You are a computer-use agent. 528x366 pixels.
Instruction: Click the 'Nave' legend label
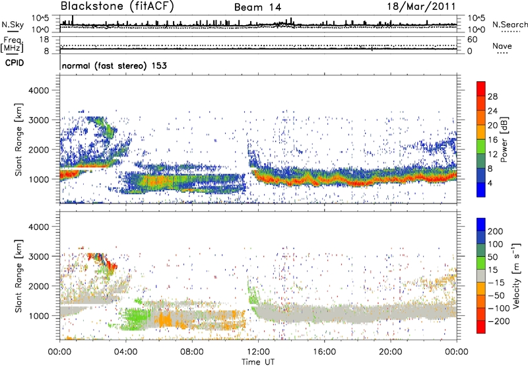(502, 46)
